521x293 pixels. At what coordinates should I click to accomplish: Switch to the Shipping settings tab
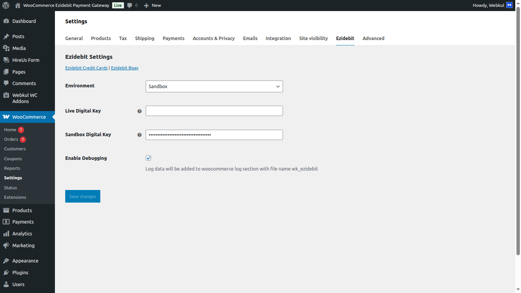pyautogui.click(x=145, y=38)
